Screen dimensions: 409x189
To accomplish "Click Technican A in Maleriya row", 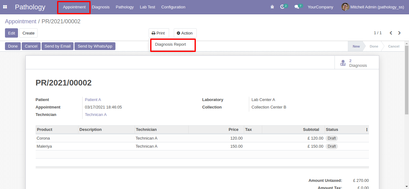I will [146, 146].
